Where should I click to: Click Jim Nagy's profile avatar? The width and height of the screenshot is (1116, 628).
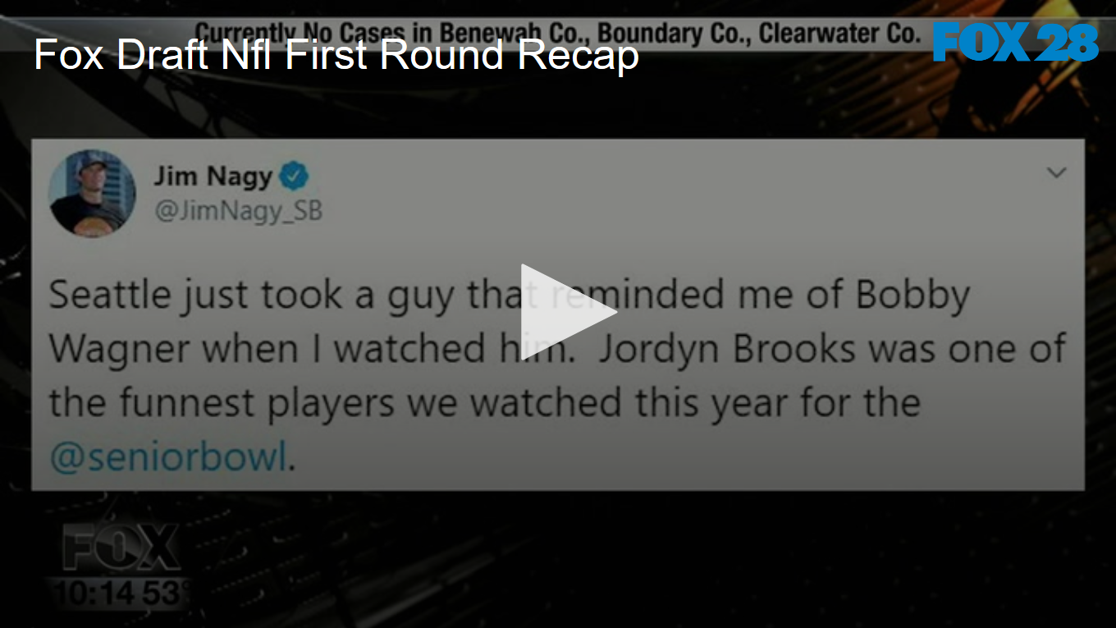click(93, 193)
